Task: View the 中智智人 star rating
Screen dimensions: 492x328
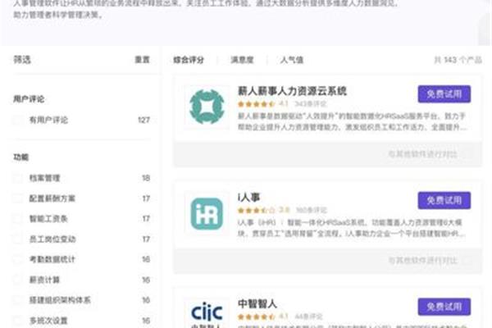Action: (x=257, y=317)
